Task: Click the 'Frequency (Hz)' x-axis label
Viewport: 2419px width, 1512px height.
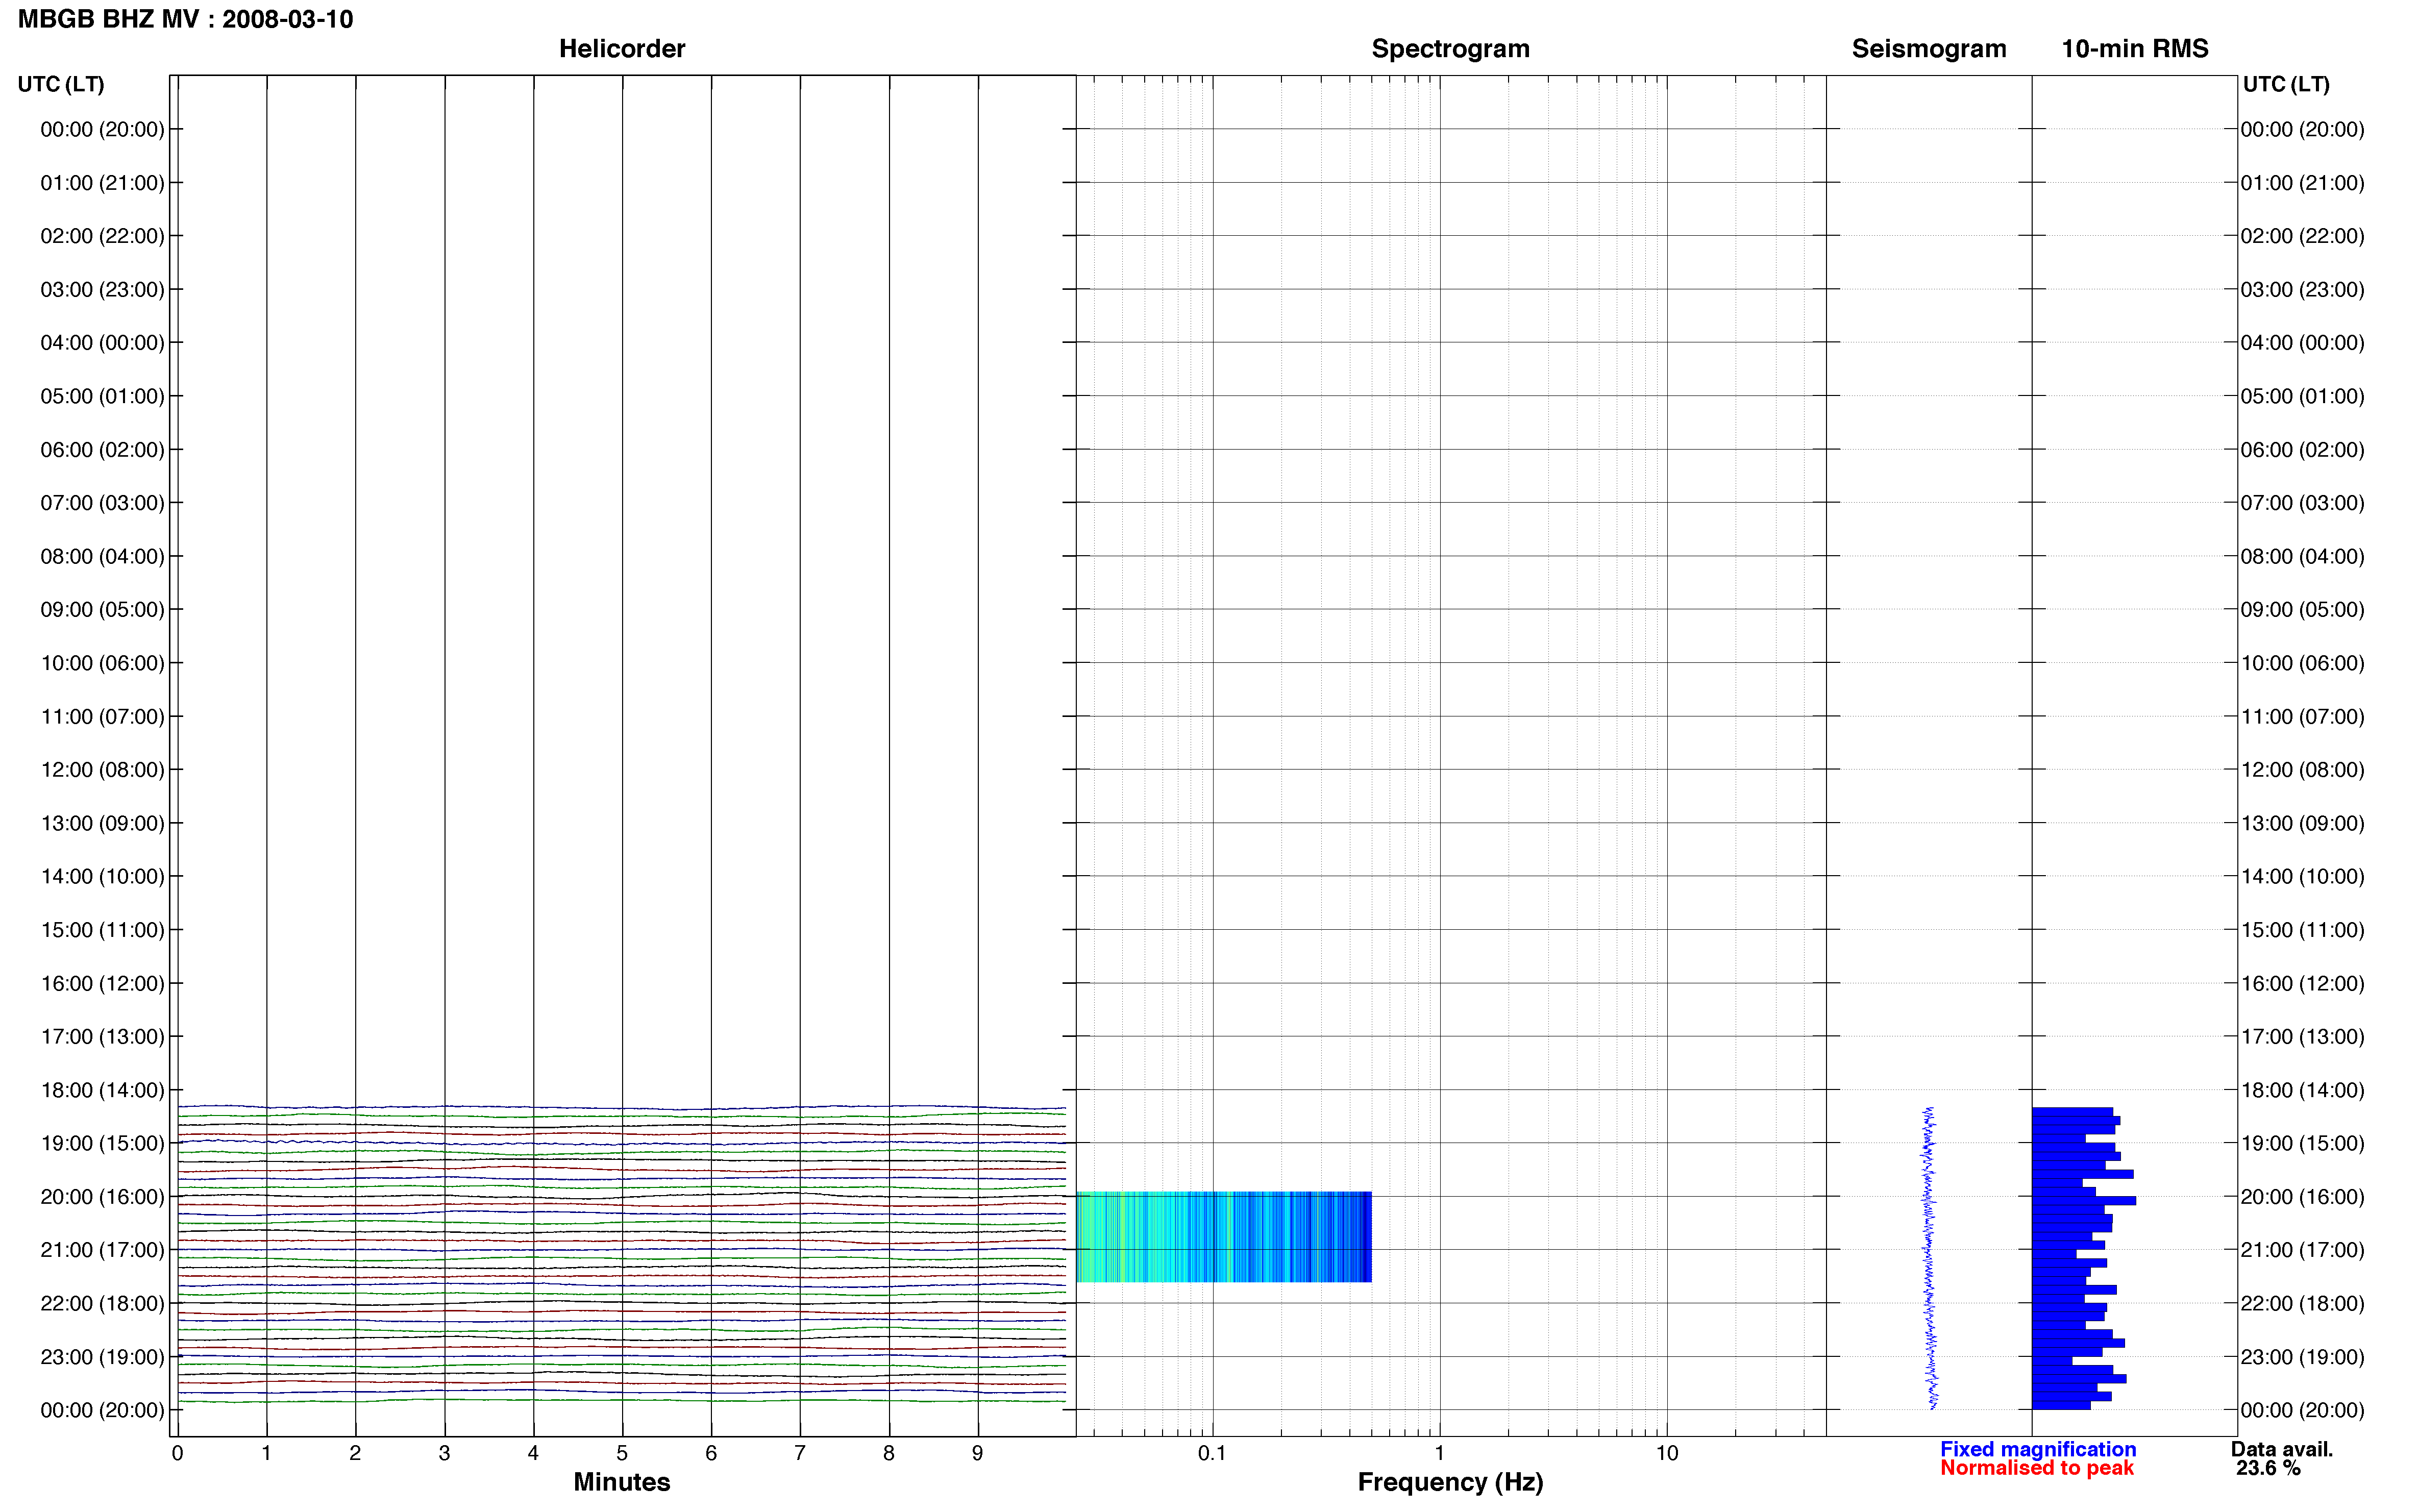Action: [x=1450, y=1482]
